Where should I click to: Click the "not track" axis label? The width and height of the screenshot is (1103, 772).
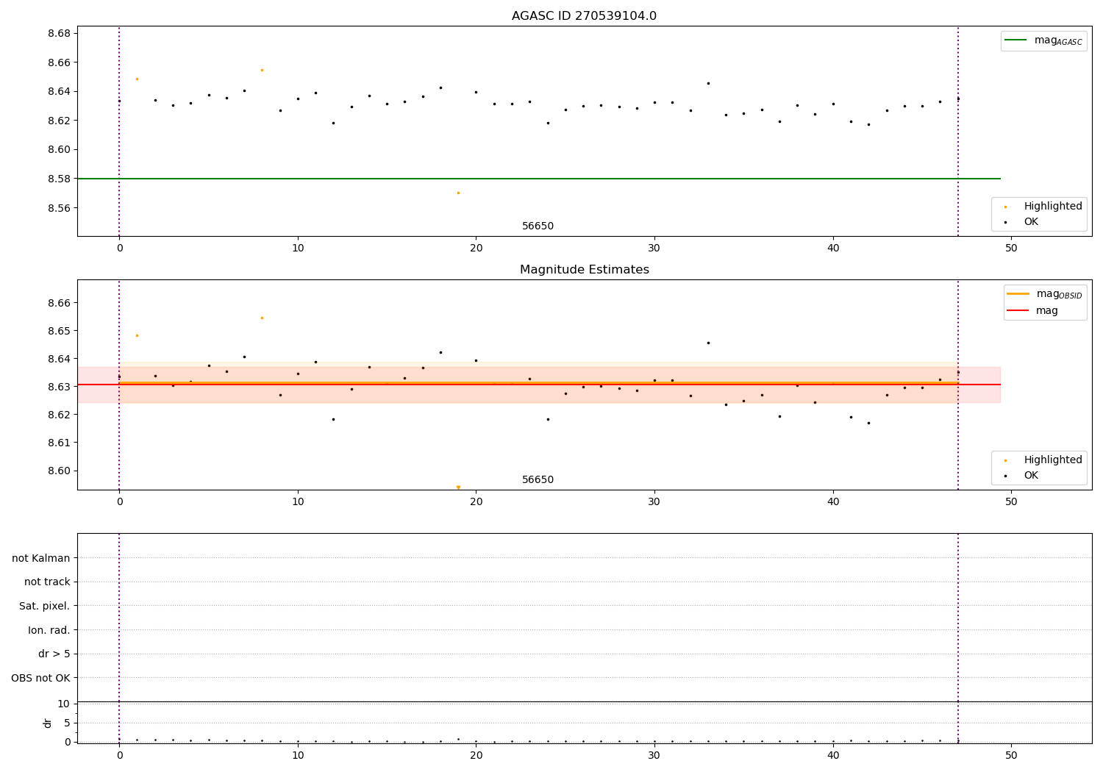47,582
